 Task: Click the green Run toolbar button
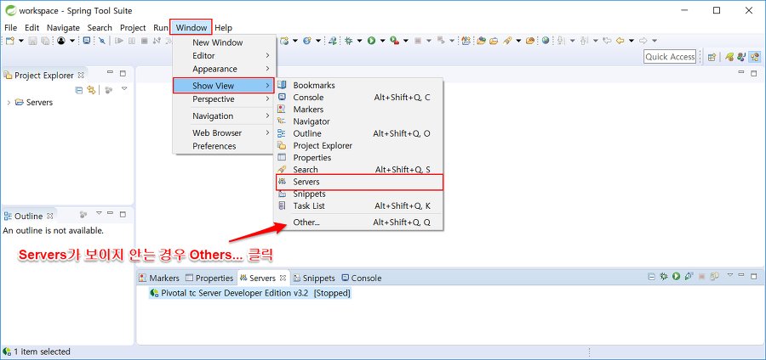(371, 41)
